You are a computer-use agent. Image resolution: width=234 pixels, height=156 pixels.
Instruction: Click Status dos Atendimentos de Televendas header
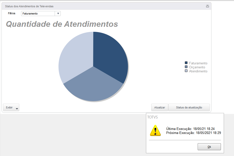(29, 6)
